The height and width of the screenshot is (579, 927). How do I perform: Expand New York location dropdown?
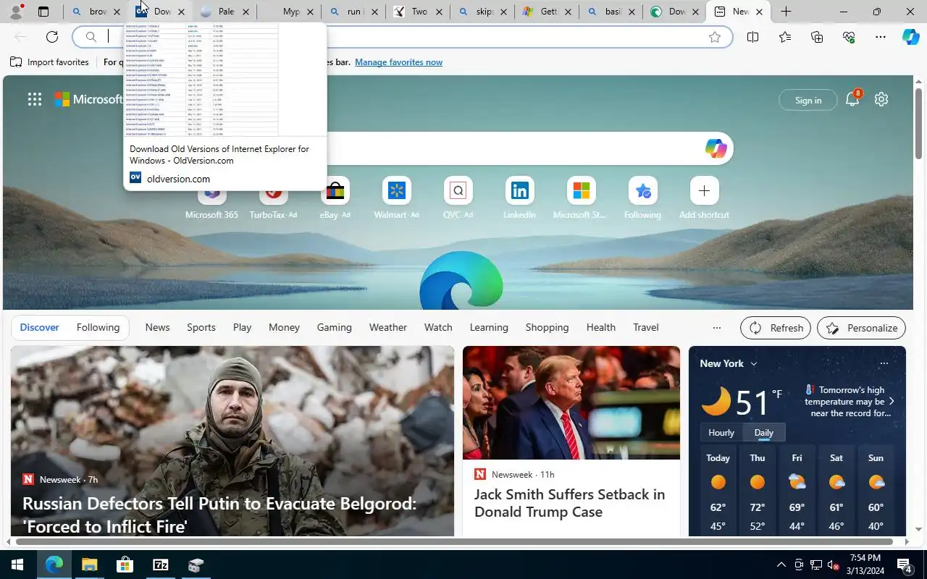click(x=754, y=364)
